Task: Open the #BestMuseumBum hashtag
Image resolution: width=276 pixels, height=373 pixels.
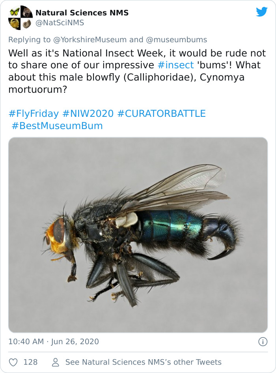Action: coord(57,126)
